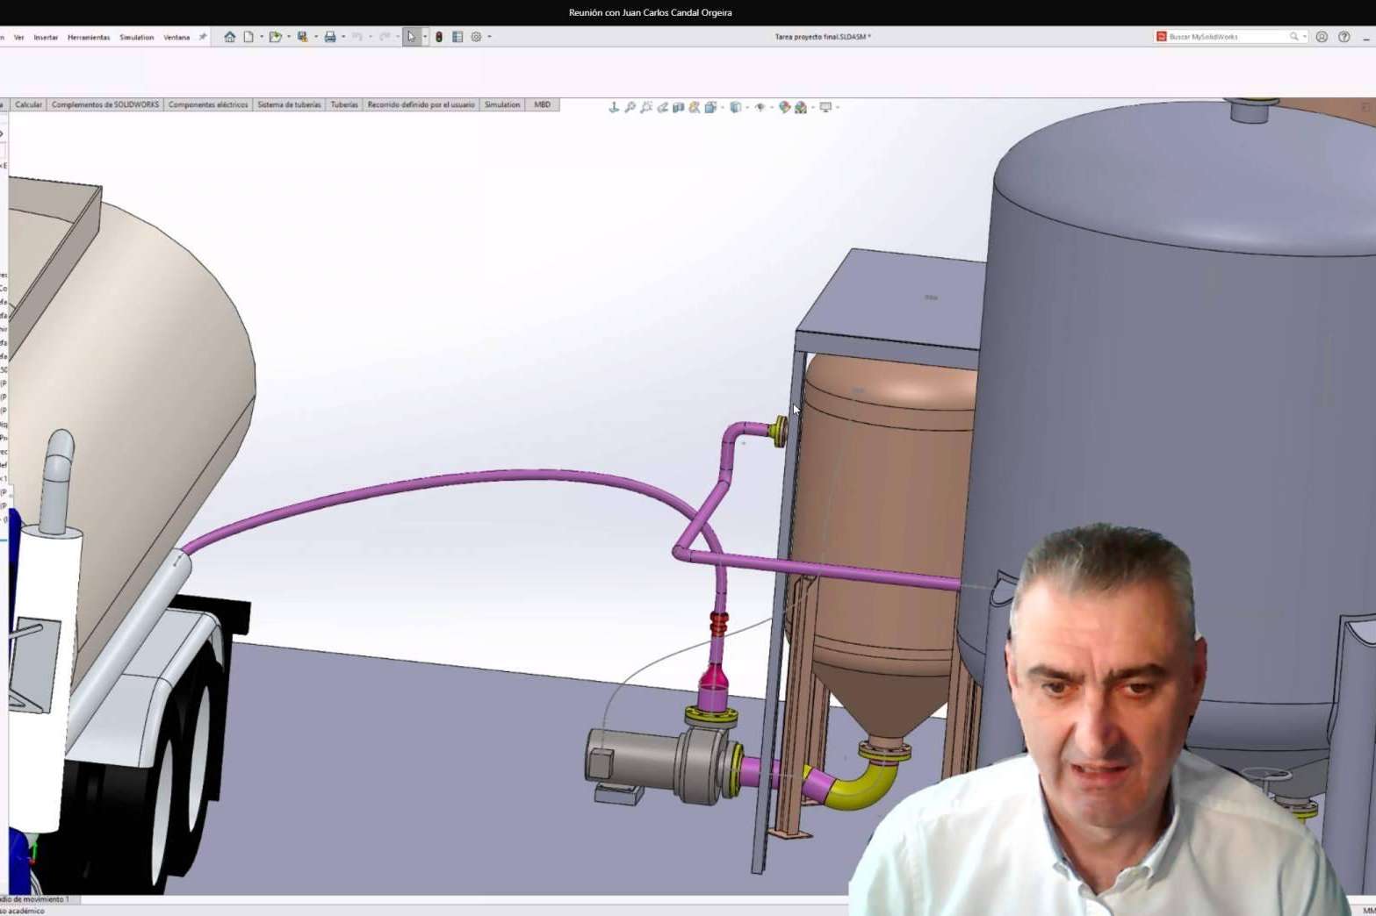
Task: Toggle the Select cursor tool
Action: (411, 37)
